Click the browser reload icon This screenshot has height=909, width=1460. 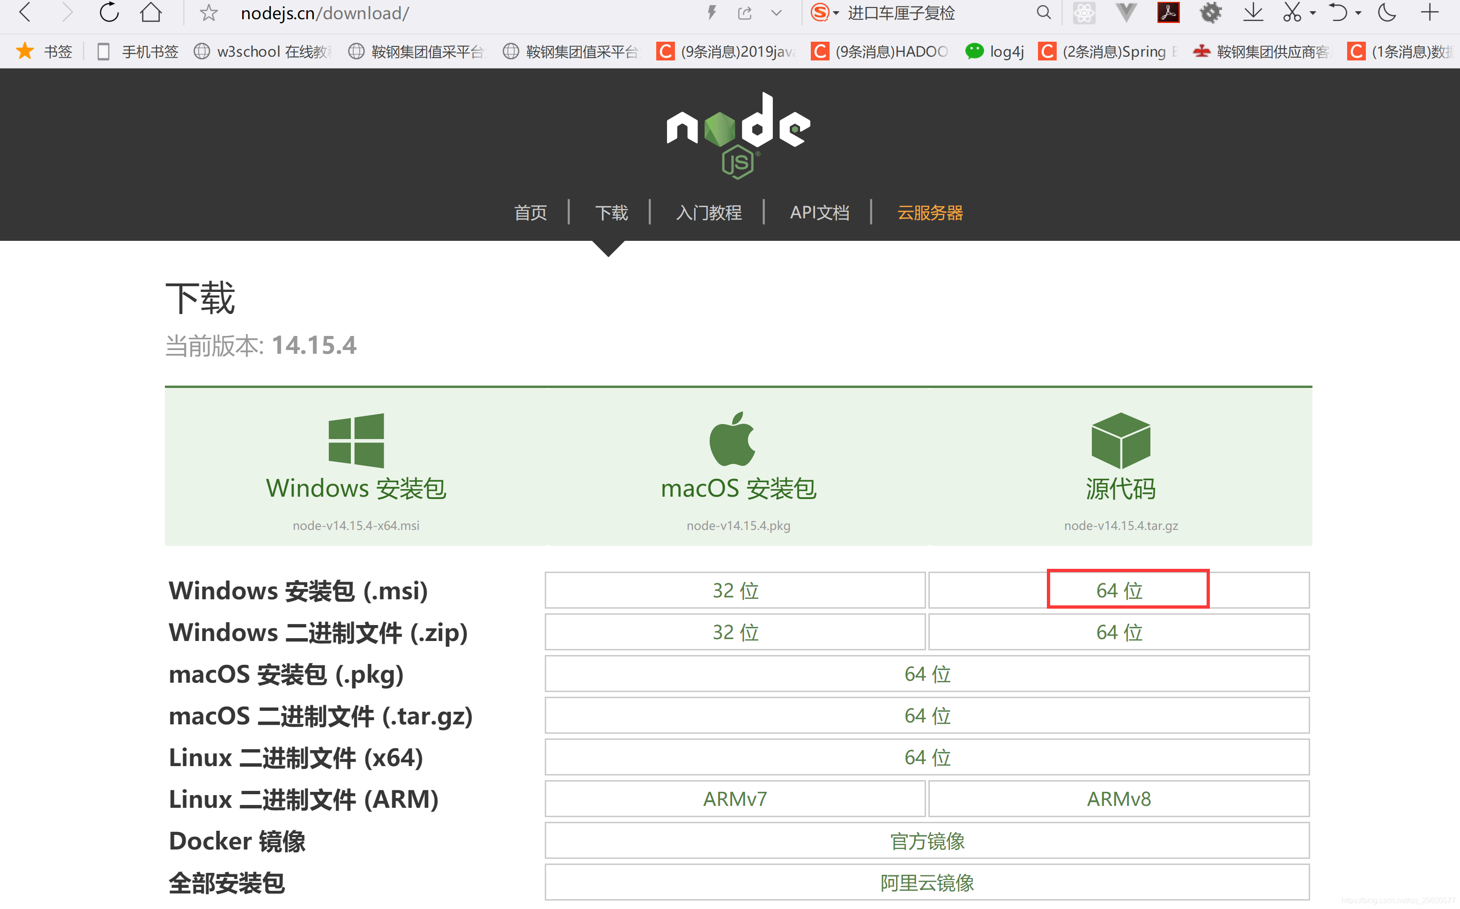point(109,13)
